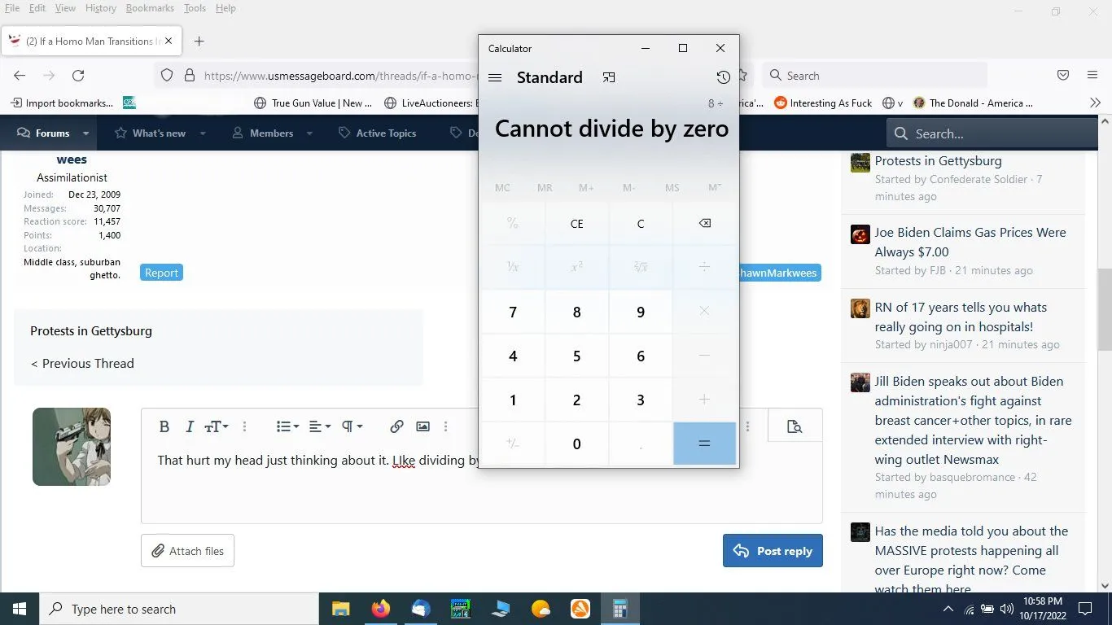Toggle calculator keep-on-top mode
The width and height of the screenshot is (1112, 625).
click(x=609, y=77)
